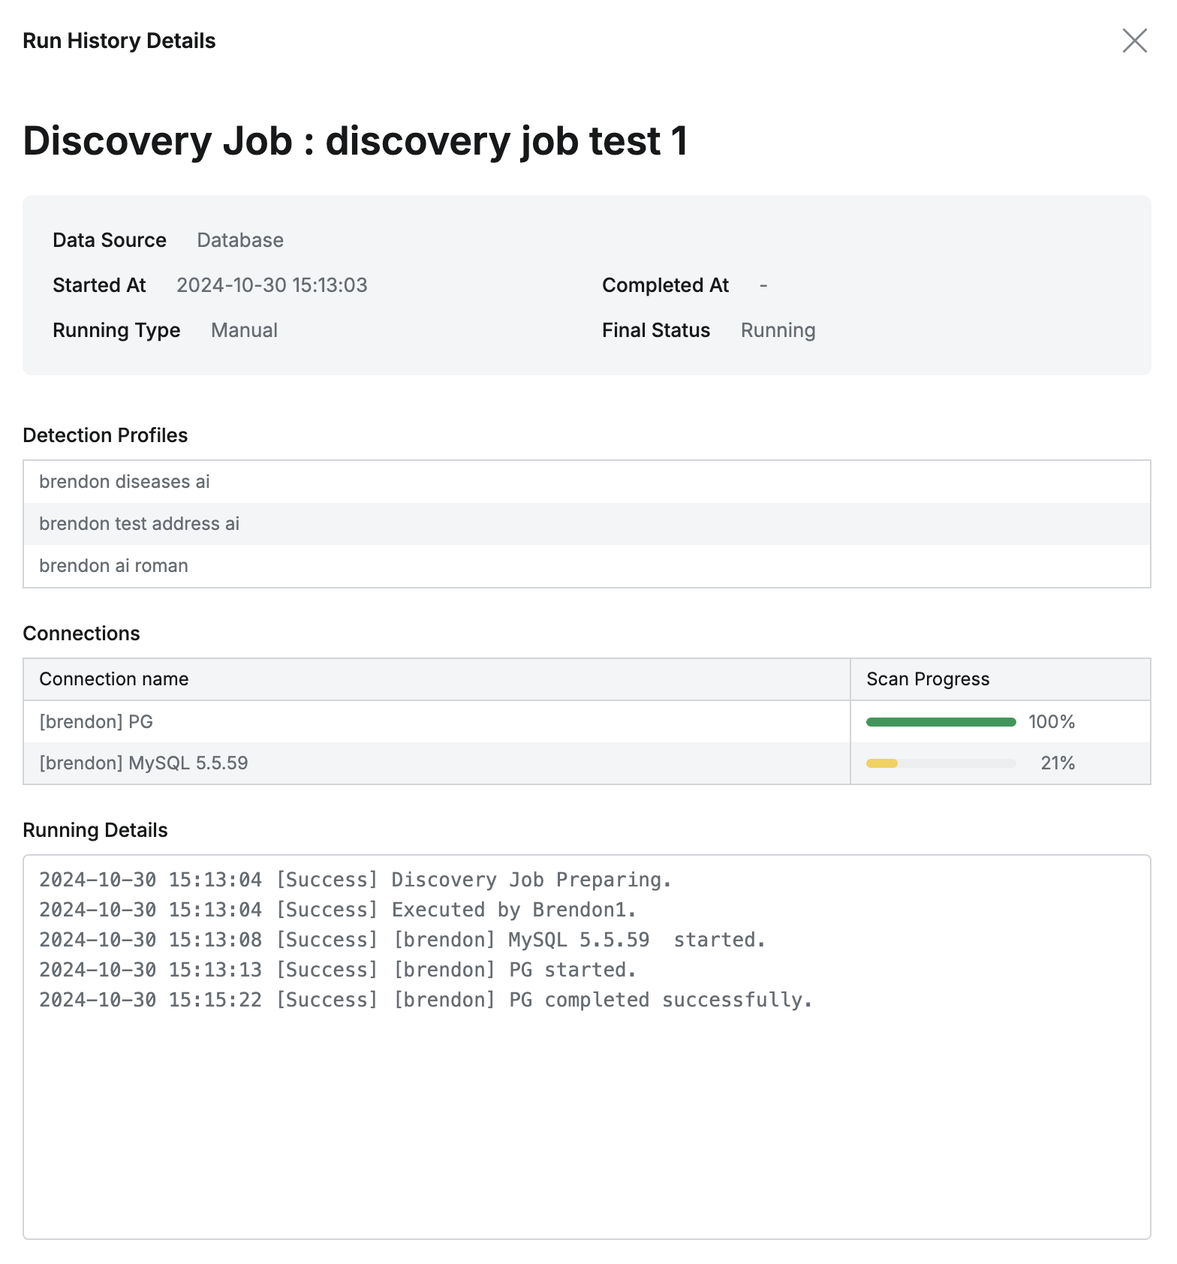
Task: Close the Run History Details dialog
Action: (1134, 41)
